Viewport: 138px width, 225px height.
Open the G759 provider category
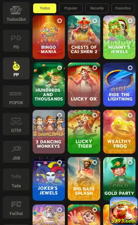[x=16, y=124]
